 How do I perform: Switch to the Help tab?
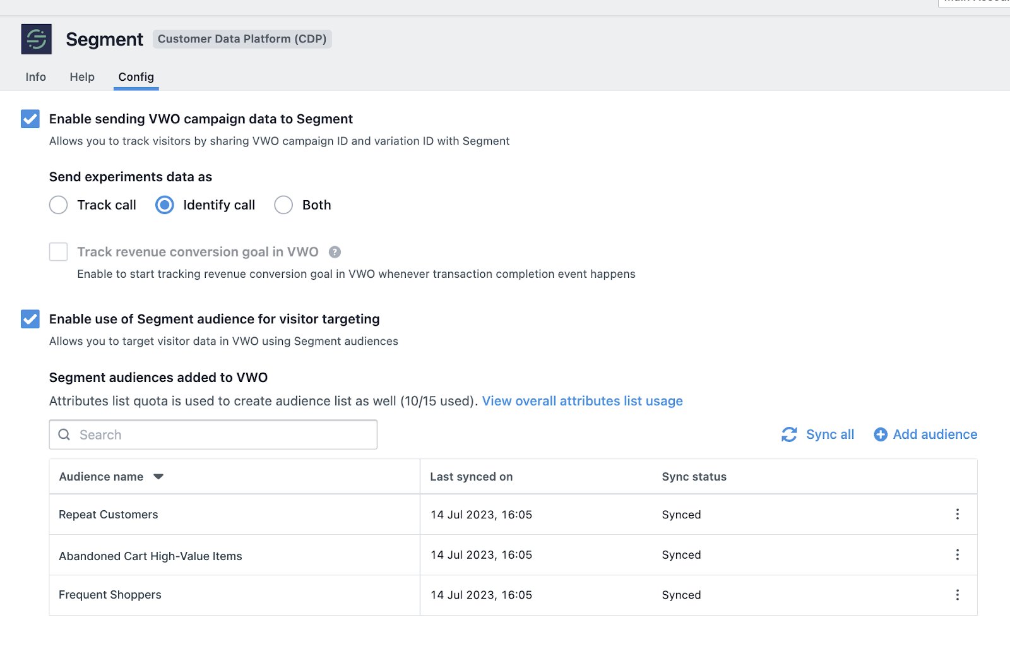click(82, 77)
